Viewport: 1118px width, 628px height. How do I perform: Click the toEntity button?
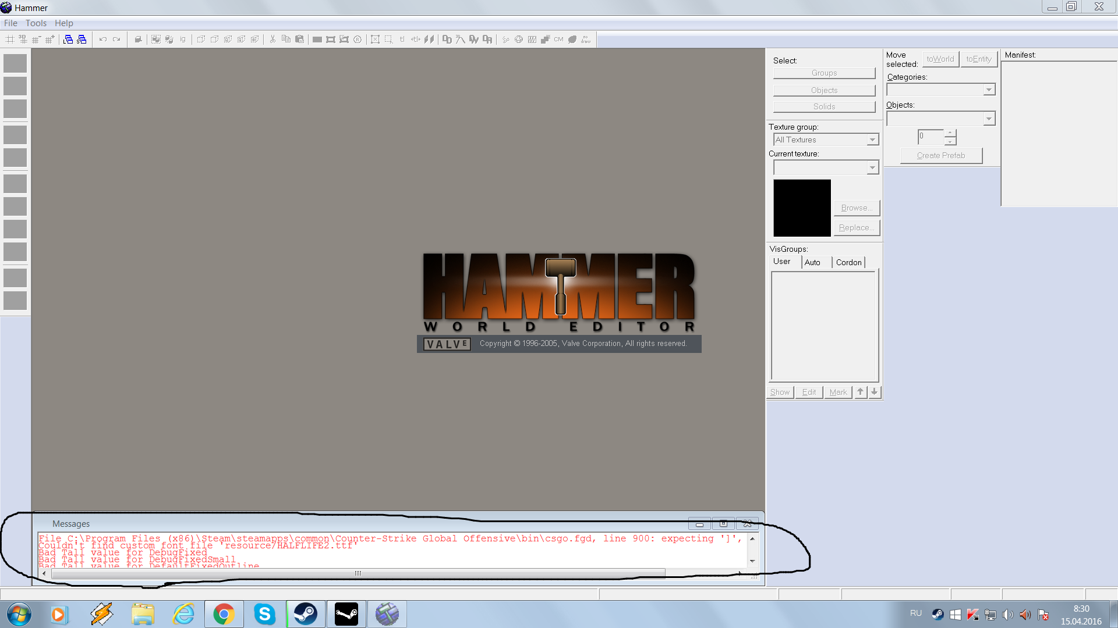pos(979,59)
